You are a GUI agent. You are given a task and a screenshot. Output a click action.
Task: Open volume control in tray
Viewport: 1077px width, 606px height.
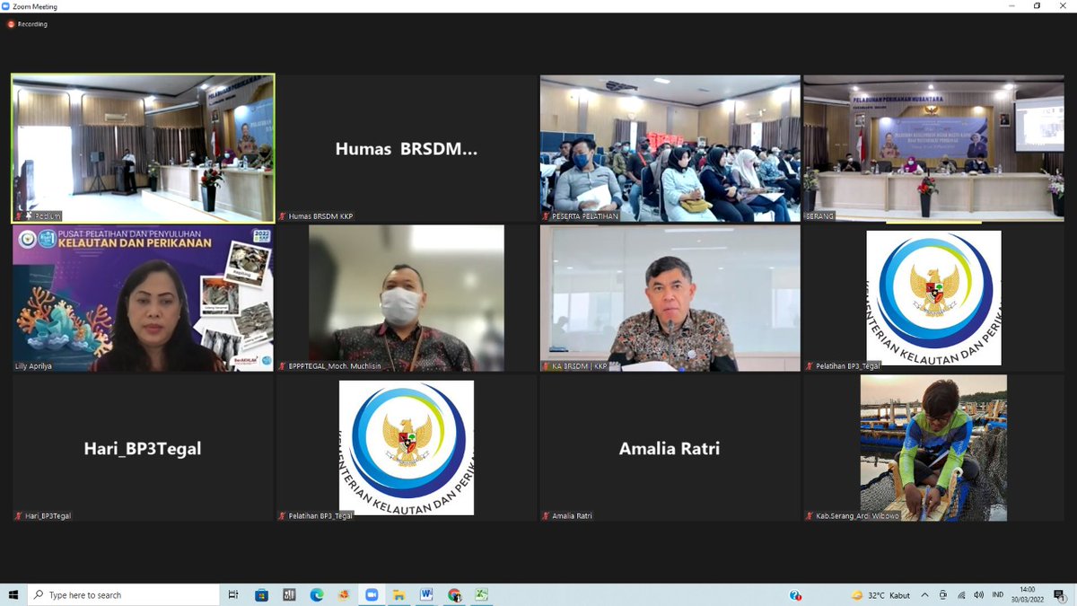[x=977, y=595]
